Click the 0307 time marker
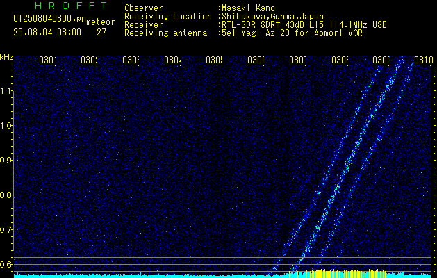Viewport: 437px width, 278px height. tap(297, 60)
